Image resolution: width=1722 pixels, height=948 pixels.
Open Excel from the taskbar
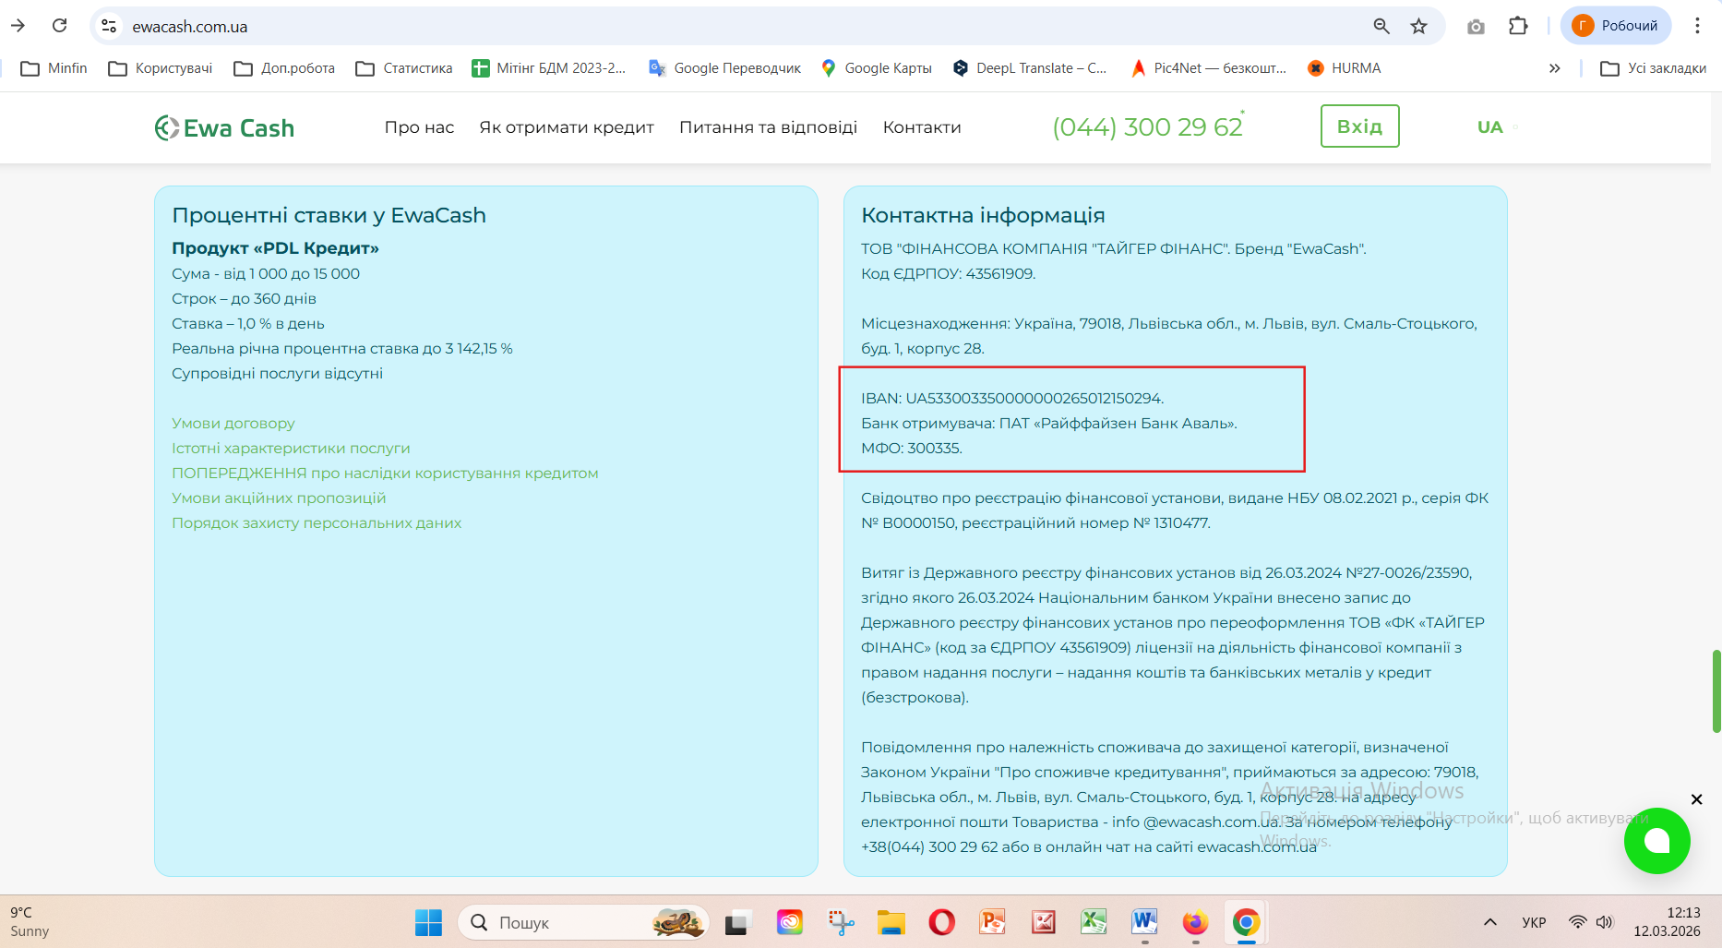pos(1094,922)
